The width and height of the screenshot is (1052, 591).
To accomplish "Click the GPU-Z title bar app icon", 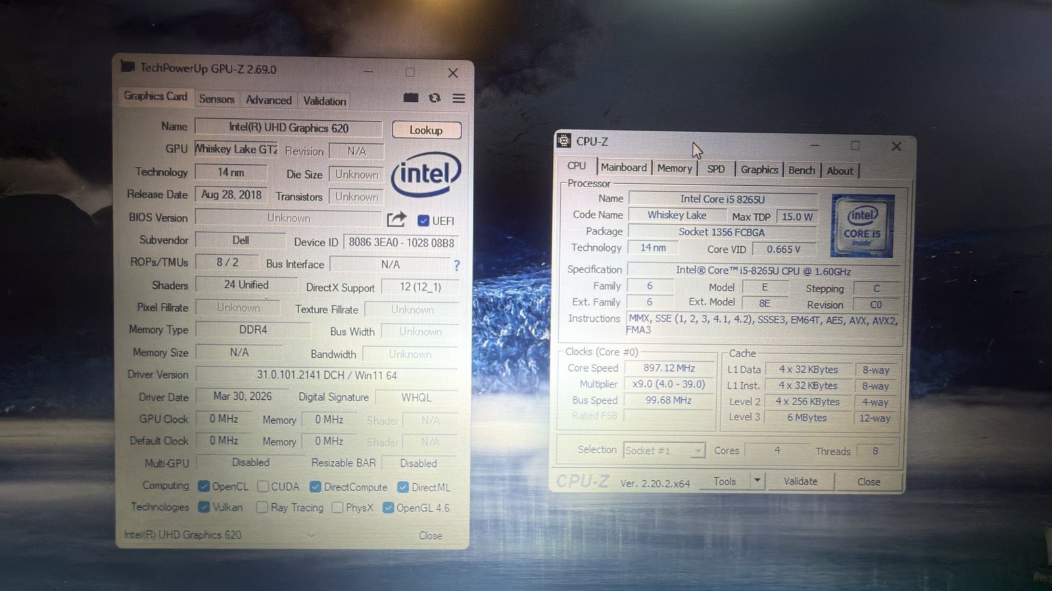I will click(128, 67).
